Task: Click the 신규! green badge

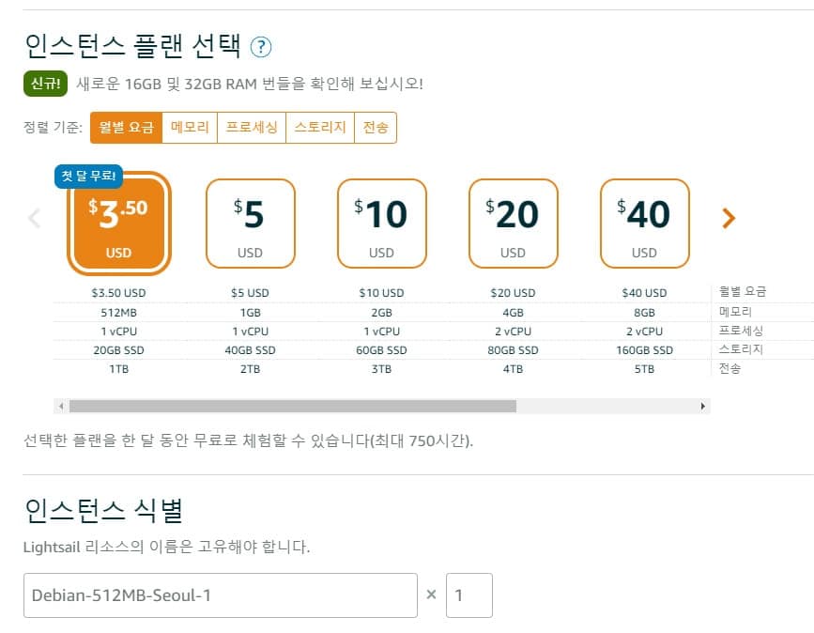Action: (x=43, y=84)
